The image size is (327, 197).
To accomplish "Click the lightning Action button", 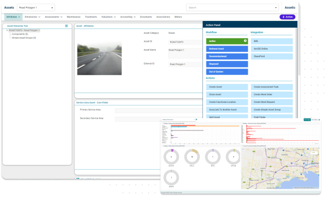I will tap(287, 17).
